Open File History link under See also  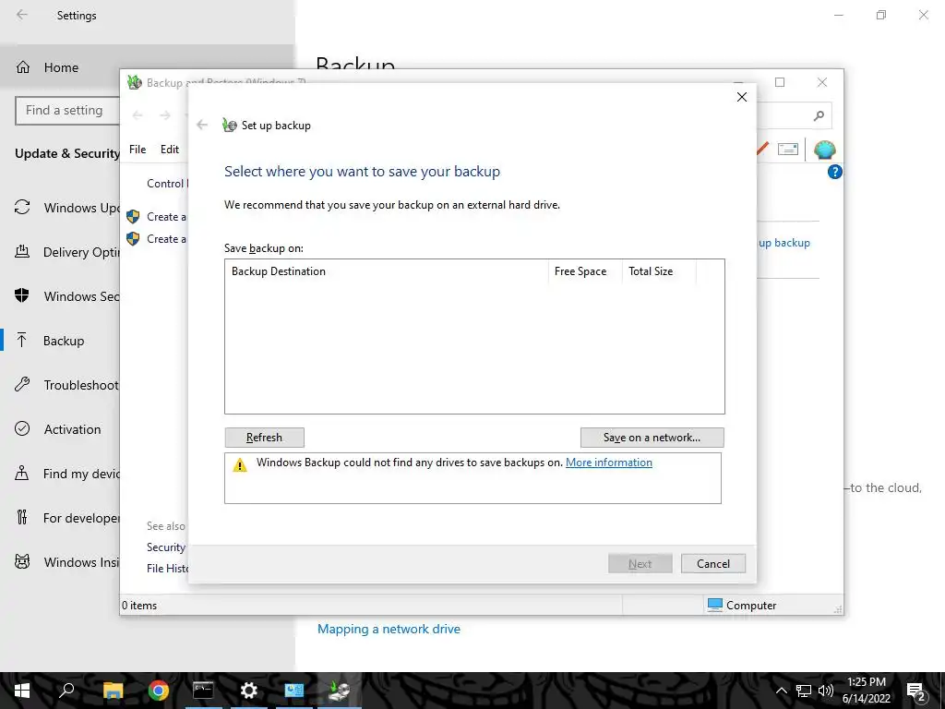pyautogui.click(x=167, y=568)
